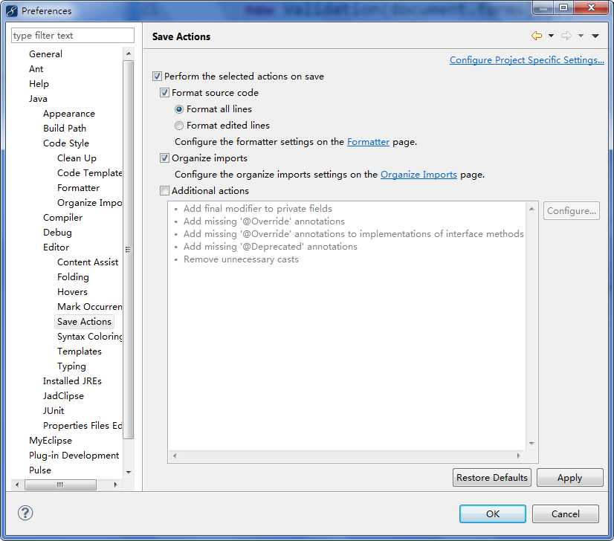Uncheck Format source code checkbox
This screenshot has height=541, width=614.
click(x=164, y=92)
